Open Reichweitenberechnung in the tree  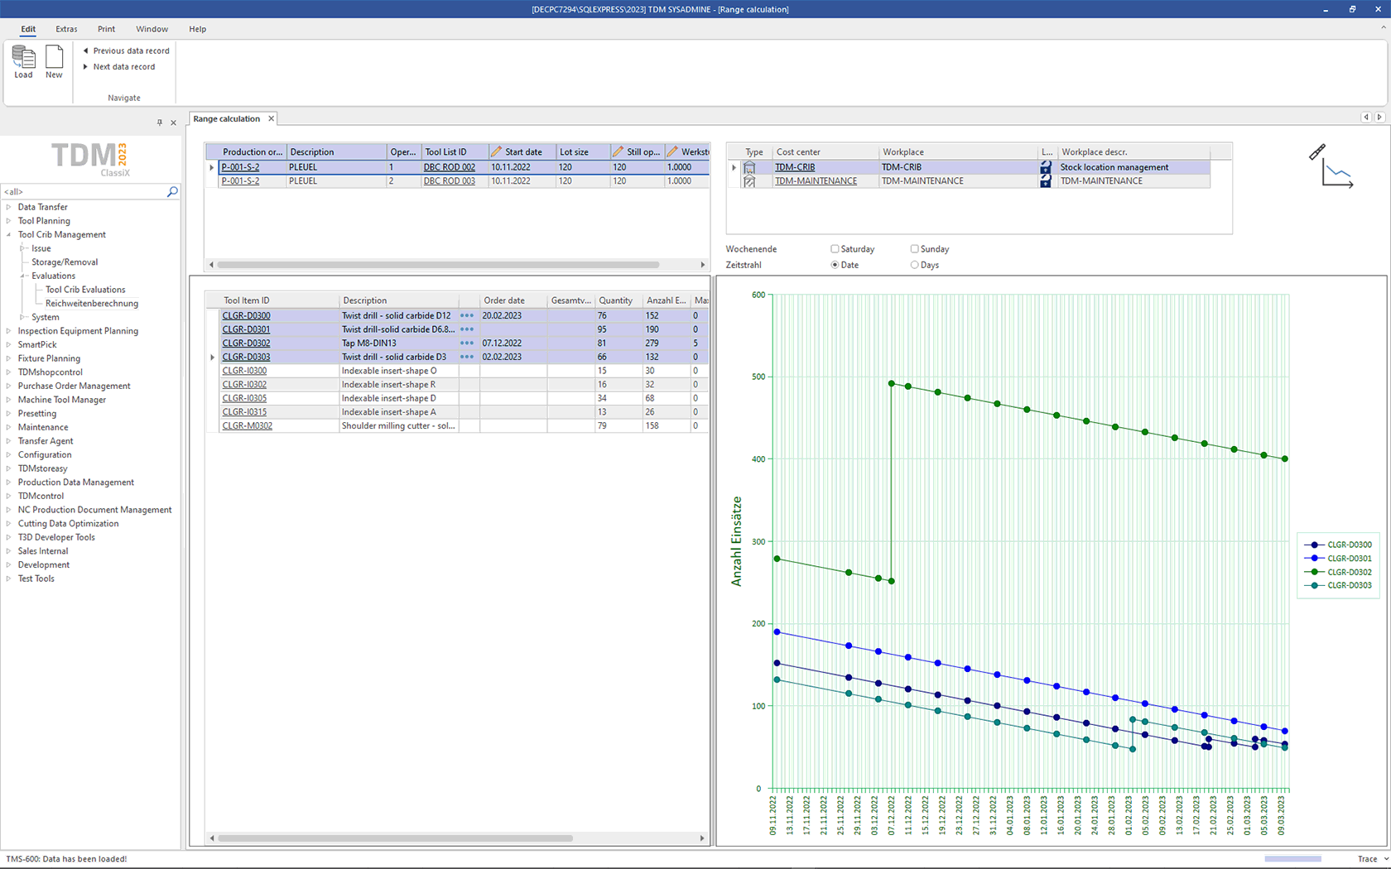click(x=92, y=304)
